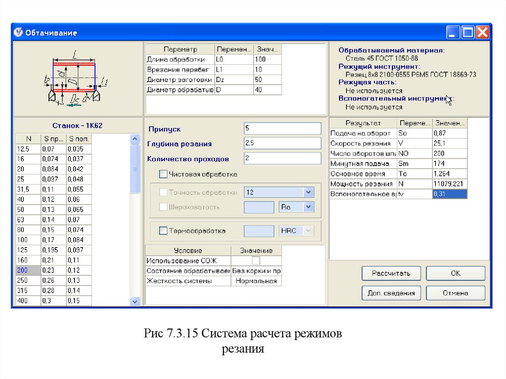Expand the HRC hardness dropdown
Viewport: 506px width, 379px height.
tap(308, 231)
